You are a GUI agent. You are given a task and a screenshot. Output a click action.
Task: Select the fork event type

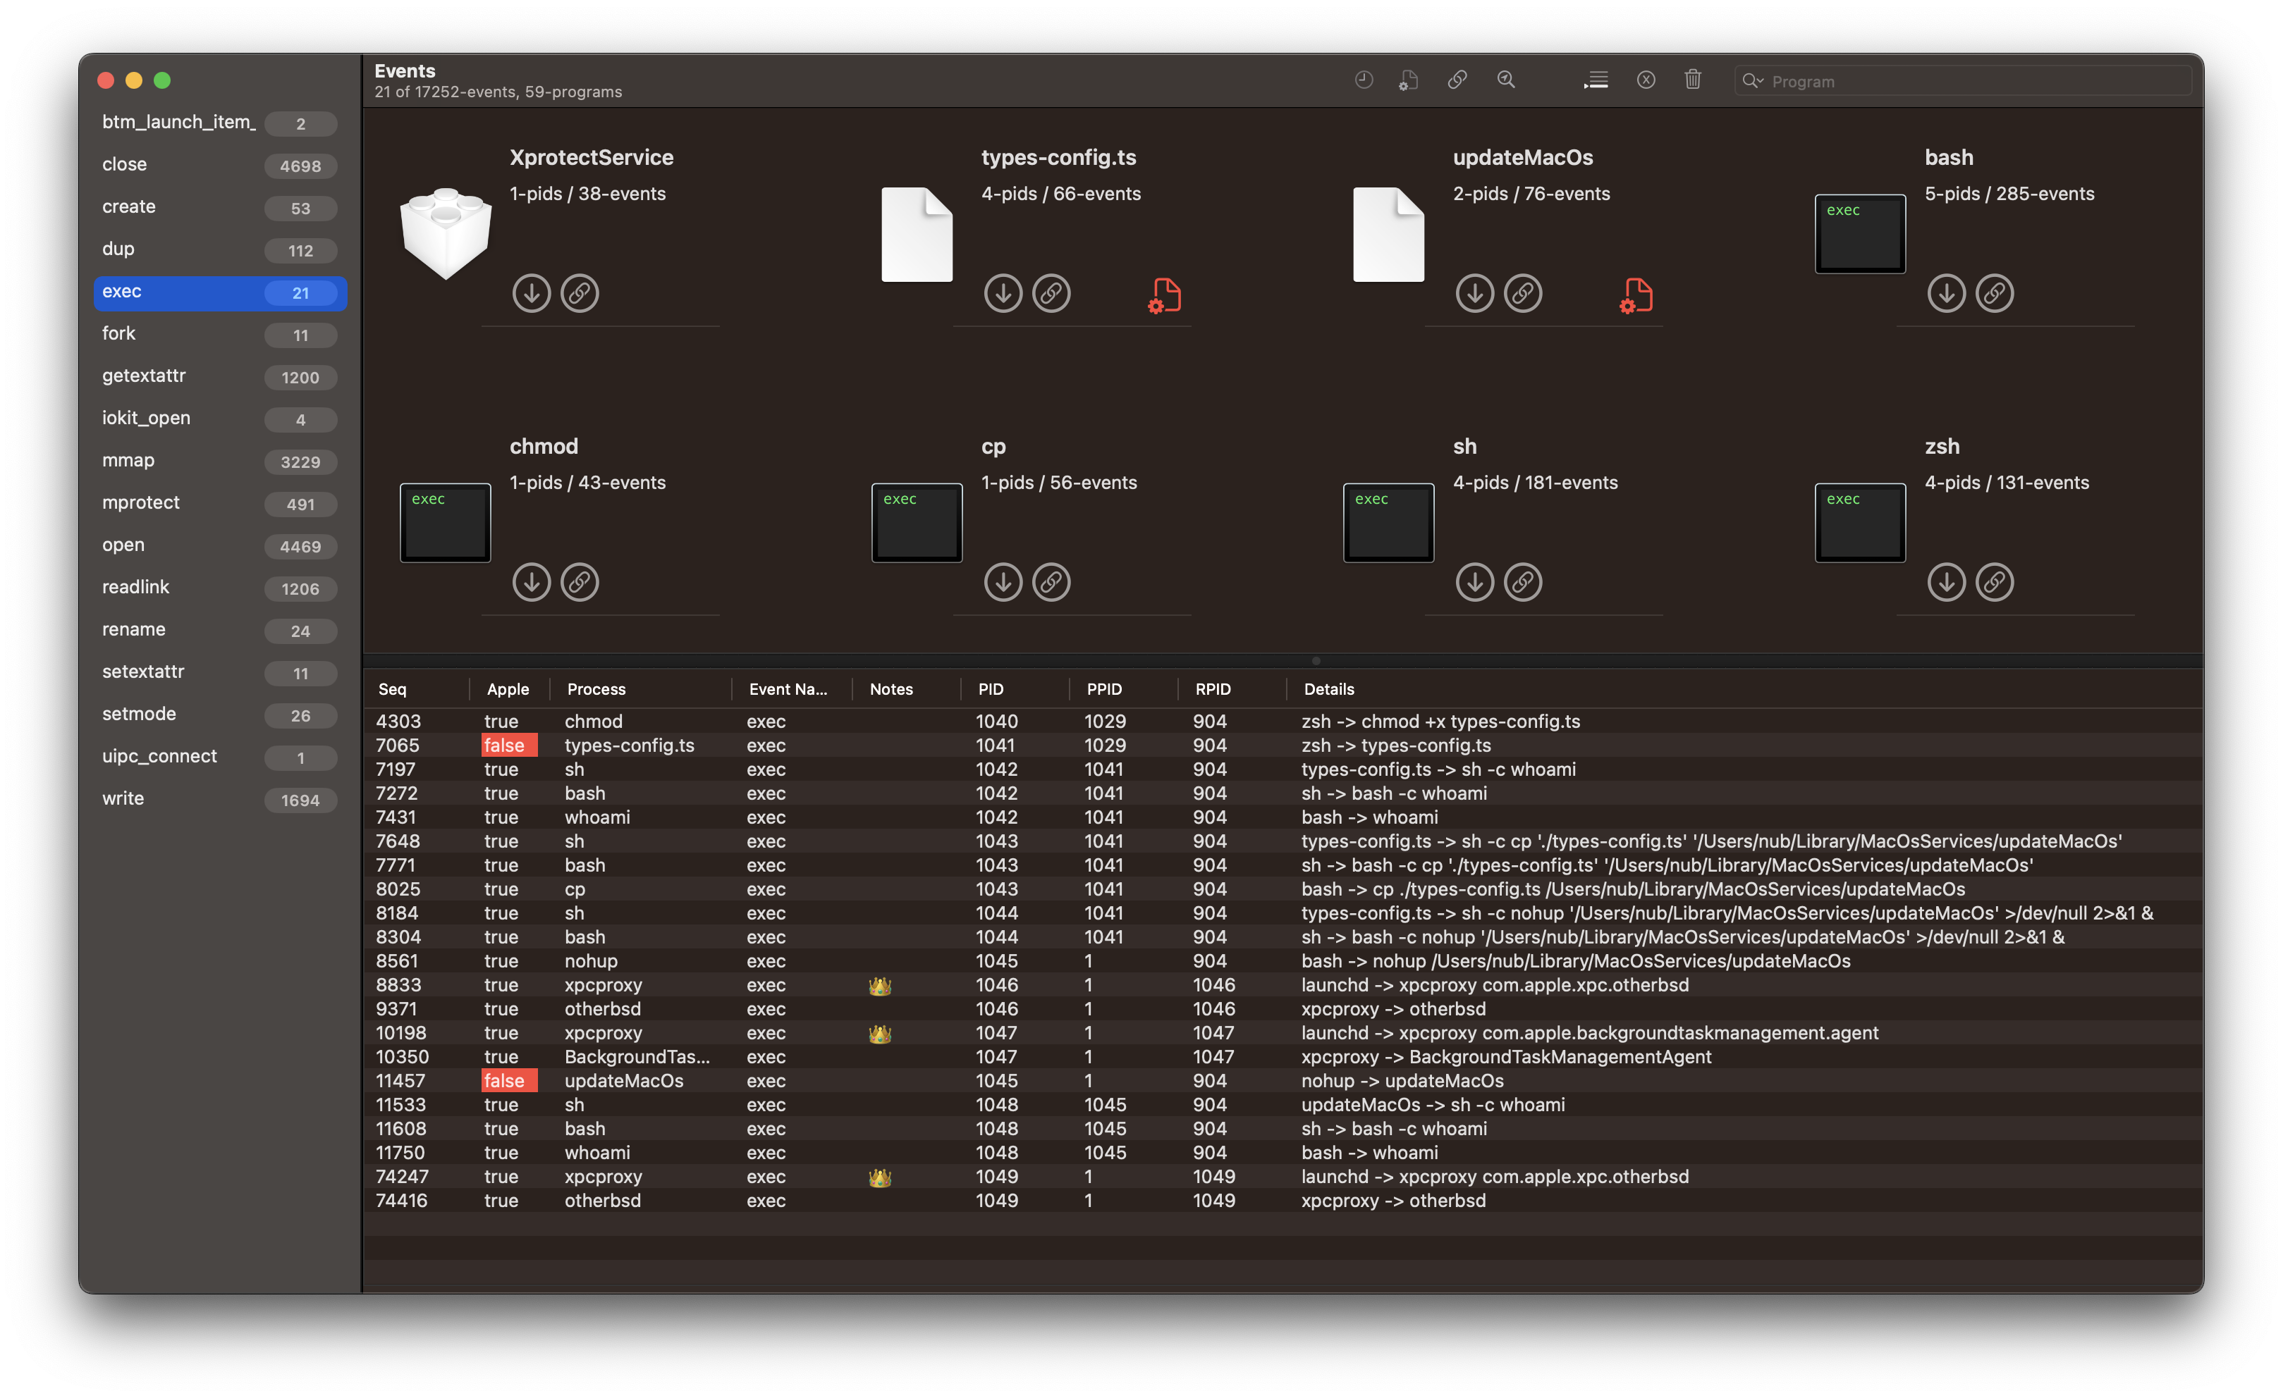click(219, 334)
